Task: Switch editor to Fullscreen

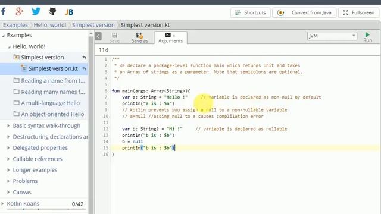Action: coord(358,12)
